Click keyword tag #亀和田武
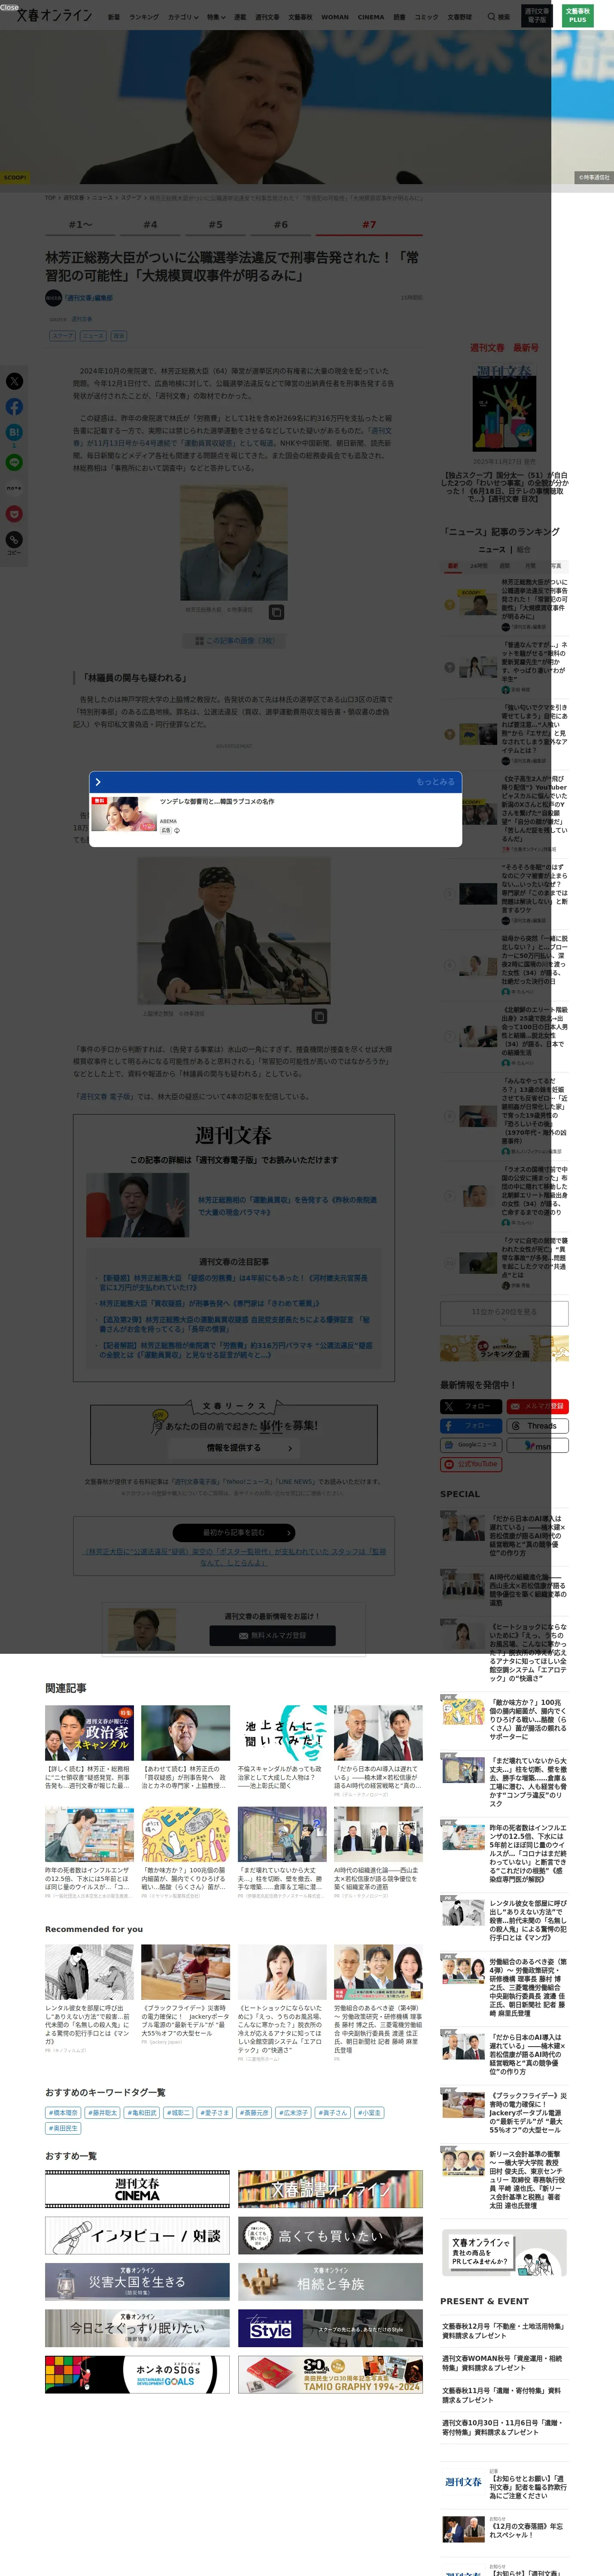Screen dimensions: 614x2576 142,2113
